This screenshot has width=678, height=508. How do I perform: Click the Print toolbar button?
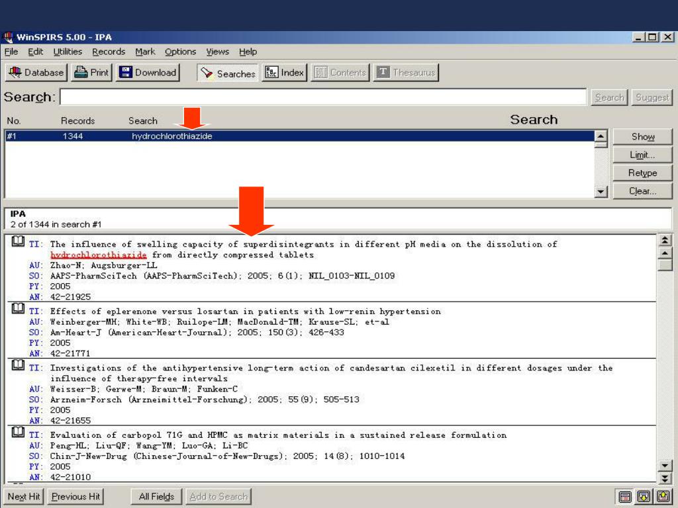(91, 73)
